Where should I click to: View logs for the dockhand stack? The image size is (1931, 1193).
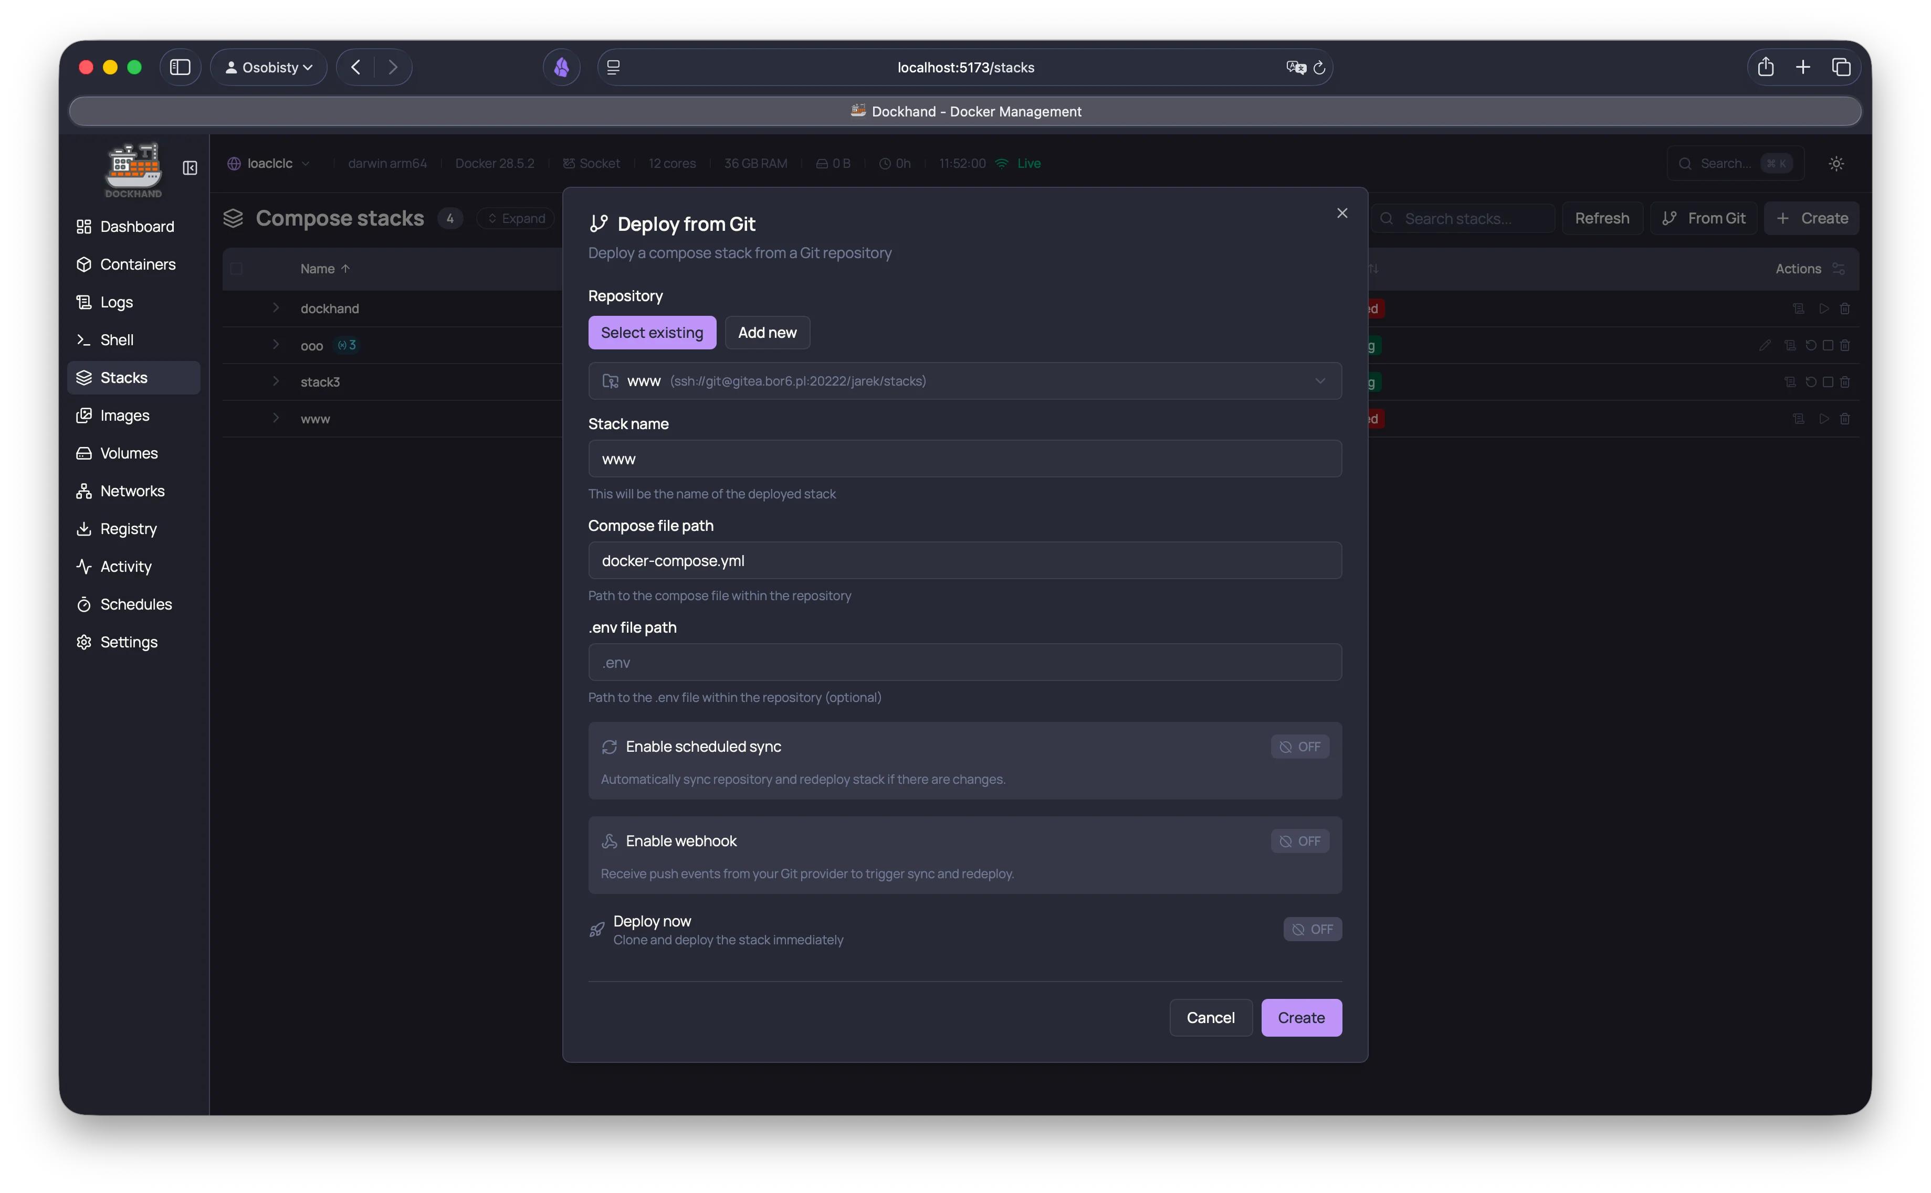(x=1798, y=308)
